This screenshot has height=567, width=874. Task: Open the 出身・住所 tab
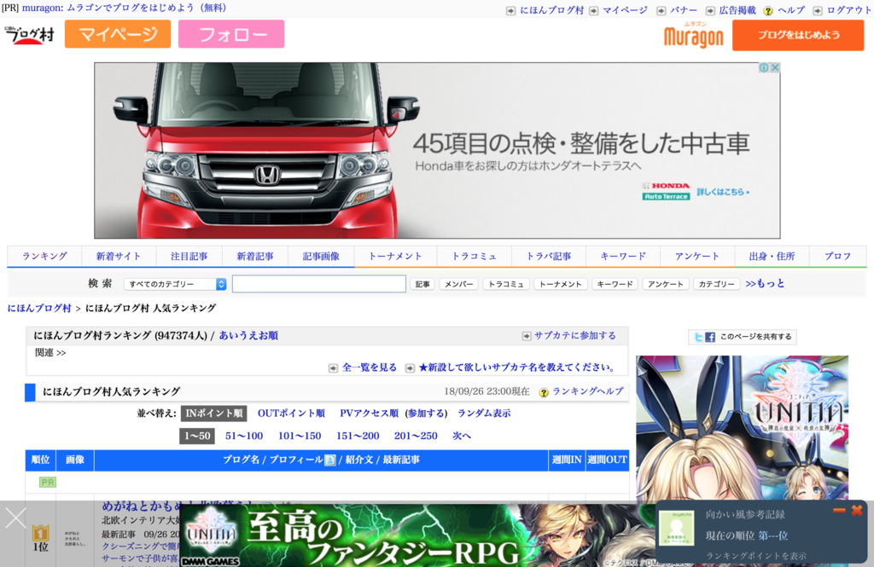click(772, 256)
